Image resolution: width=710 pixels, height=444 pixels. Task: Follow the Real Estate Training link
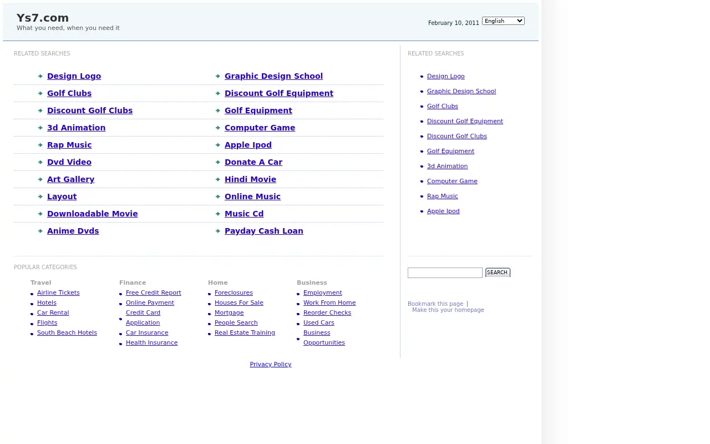pos(245,332)
